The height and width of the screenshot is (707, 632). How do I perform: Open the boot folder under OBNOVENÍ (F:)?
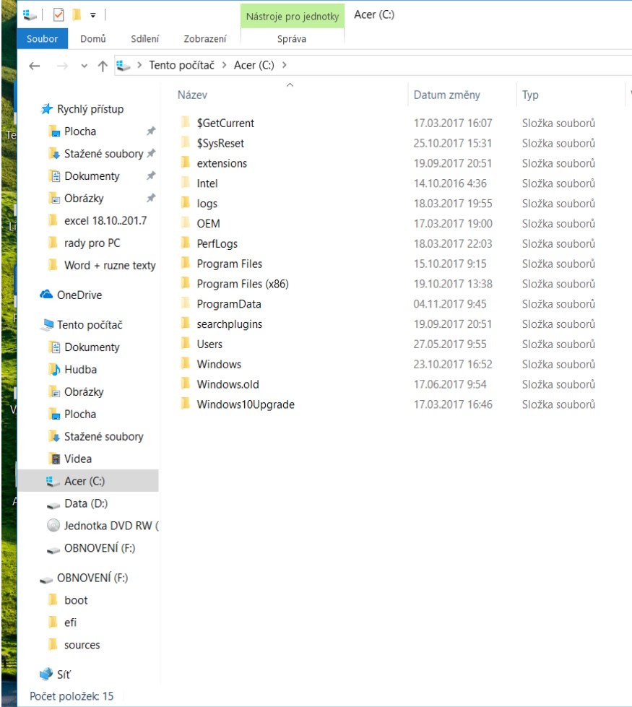pyautogui.click(x=76, y=600)
